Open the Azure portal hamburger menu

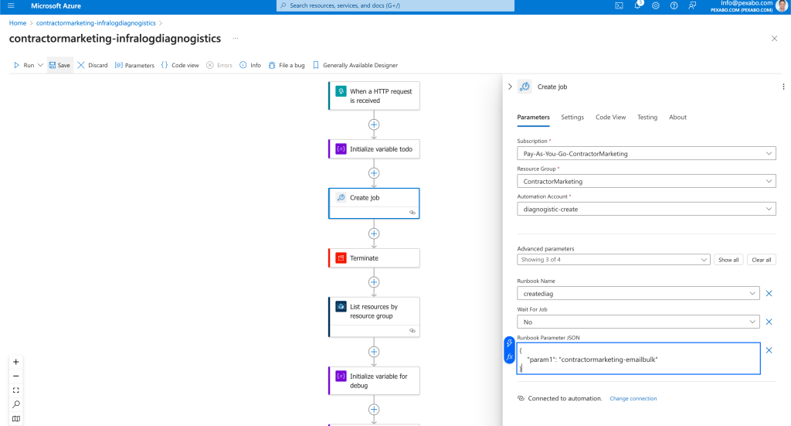(x=11, y=6)
